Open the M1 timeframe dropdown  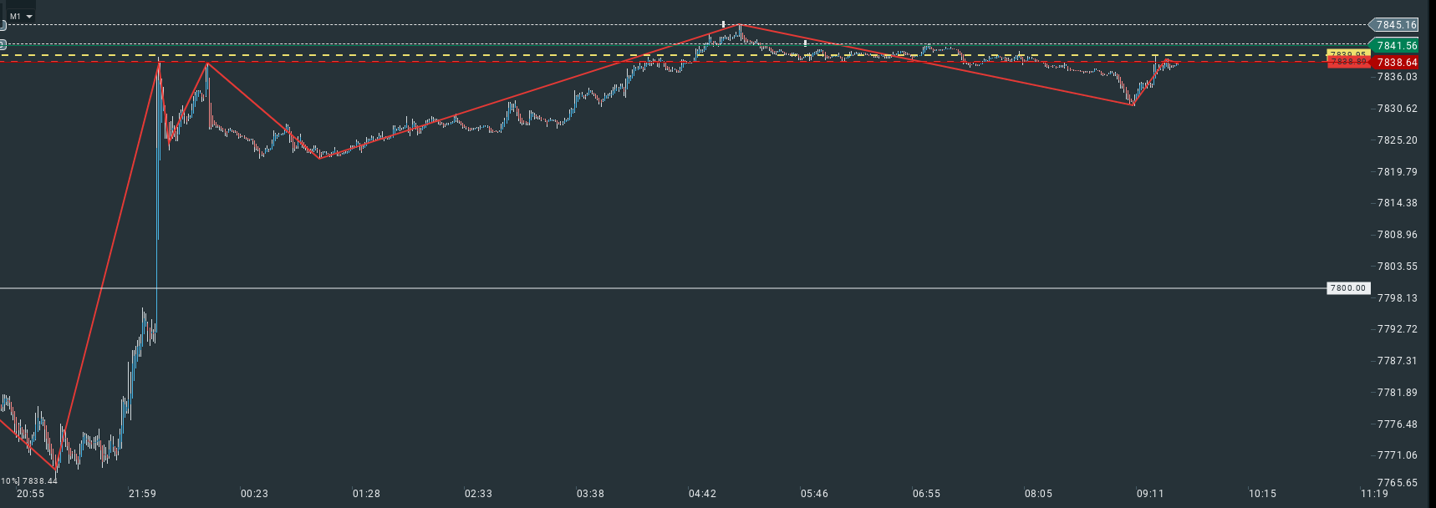pyautogui.click(x=21, y=16)
